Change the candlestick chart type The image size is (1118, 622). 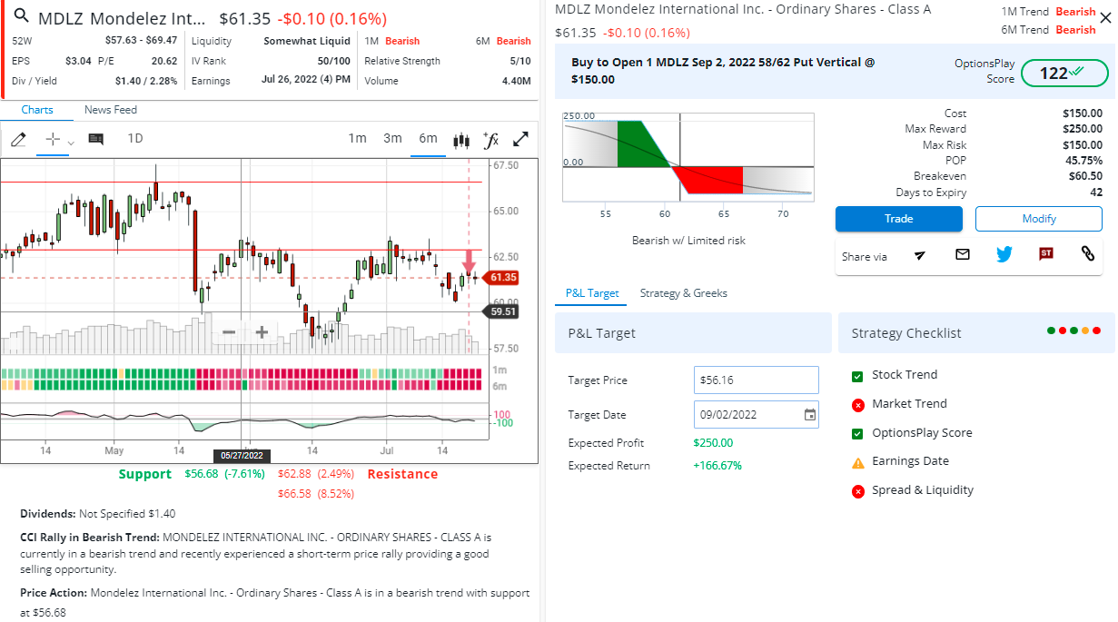[461, 140]
